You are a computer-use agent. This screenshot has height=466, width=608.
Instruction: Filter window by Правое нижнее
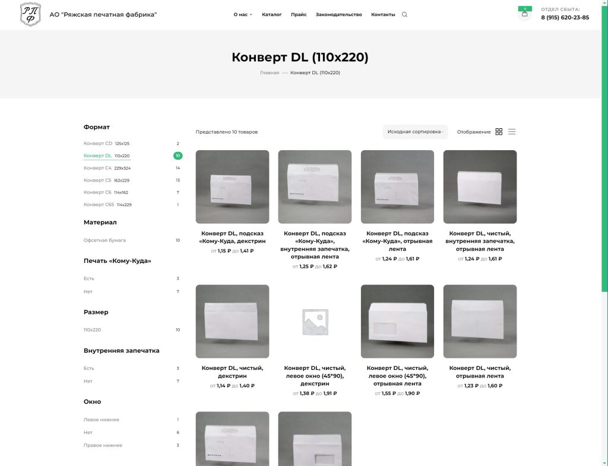(103, 445)
